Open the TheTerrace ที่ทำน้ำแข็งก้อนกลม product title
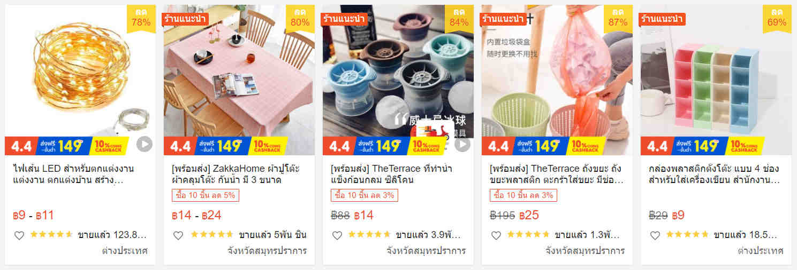Viewport: 797px width, 270px height. 392,174
